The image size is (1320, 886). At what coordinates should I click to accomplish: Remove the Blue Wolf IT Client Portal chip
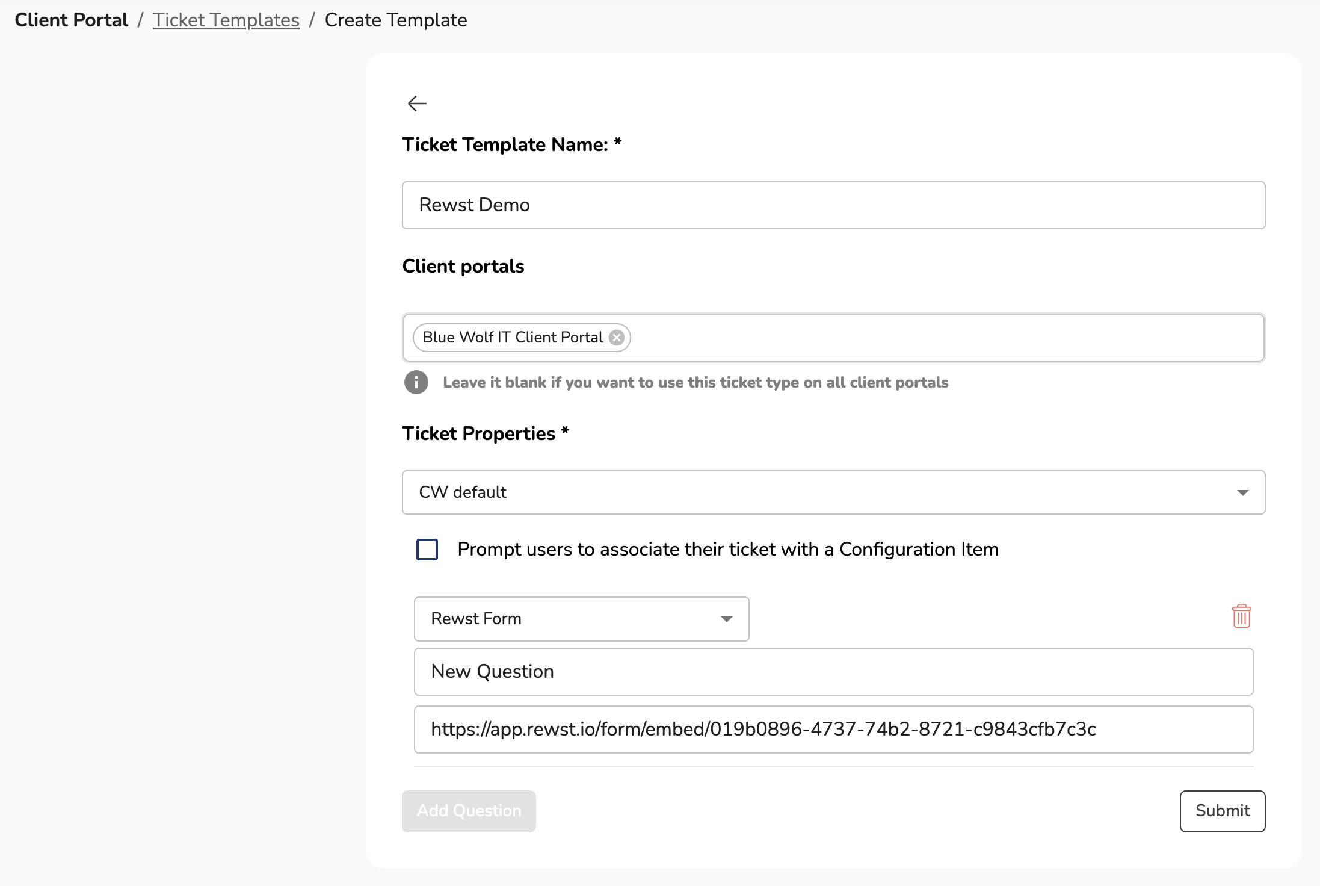616,338
